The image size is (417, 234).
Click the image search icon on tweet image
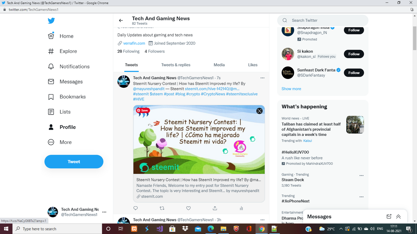pyautogui.click(x=259, y=111)
